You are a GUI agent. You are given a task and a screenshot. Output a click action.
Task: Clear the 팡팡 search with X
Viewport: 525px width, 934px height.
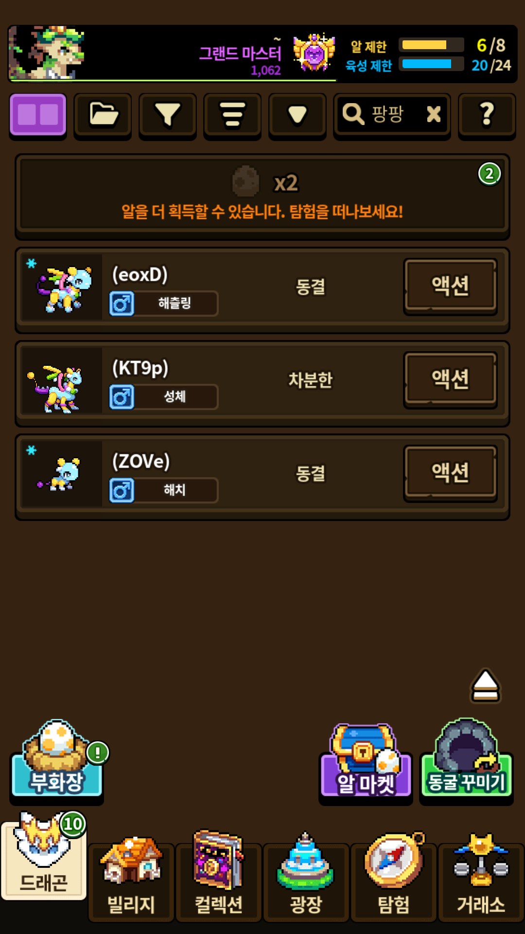coord(434,114)
